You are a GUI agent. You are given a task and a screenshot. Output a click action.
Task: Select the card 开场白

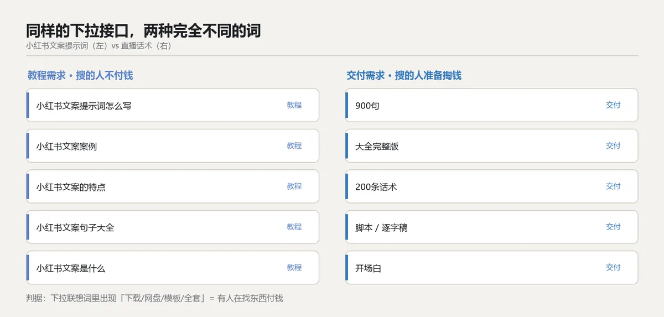pos(491,268)
